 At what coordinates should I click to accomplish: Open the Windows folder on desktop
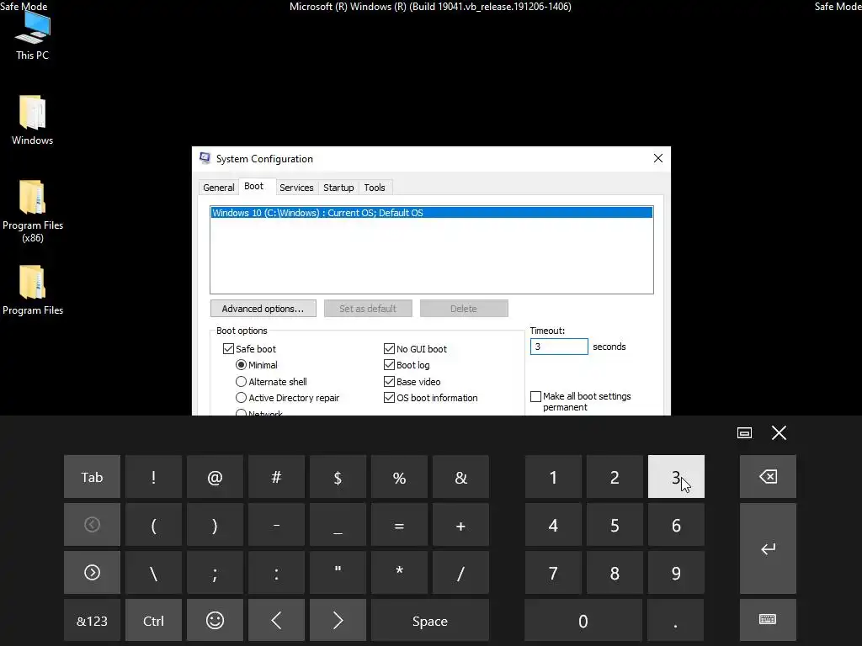pos(33,120)
